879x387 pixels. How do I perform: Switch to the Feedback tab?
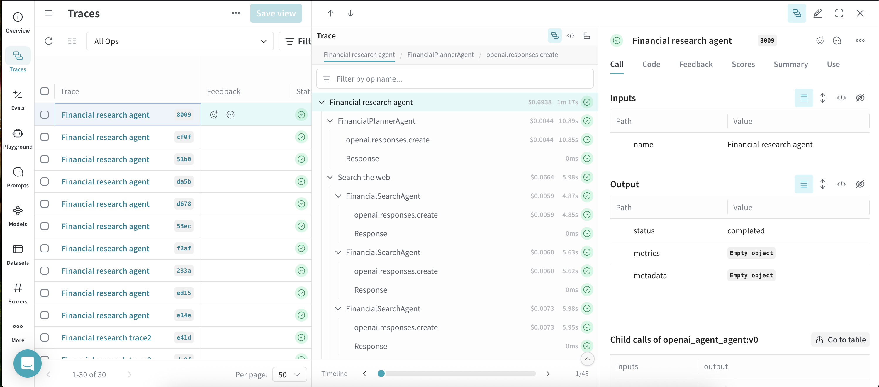(x=695, y=64)
